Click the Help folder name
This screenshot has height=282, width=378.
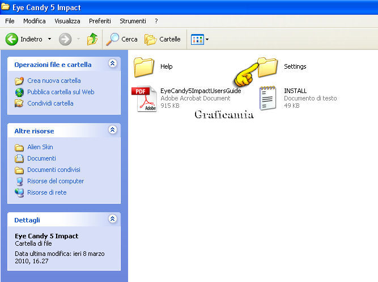pos(167,66)
